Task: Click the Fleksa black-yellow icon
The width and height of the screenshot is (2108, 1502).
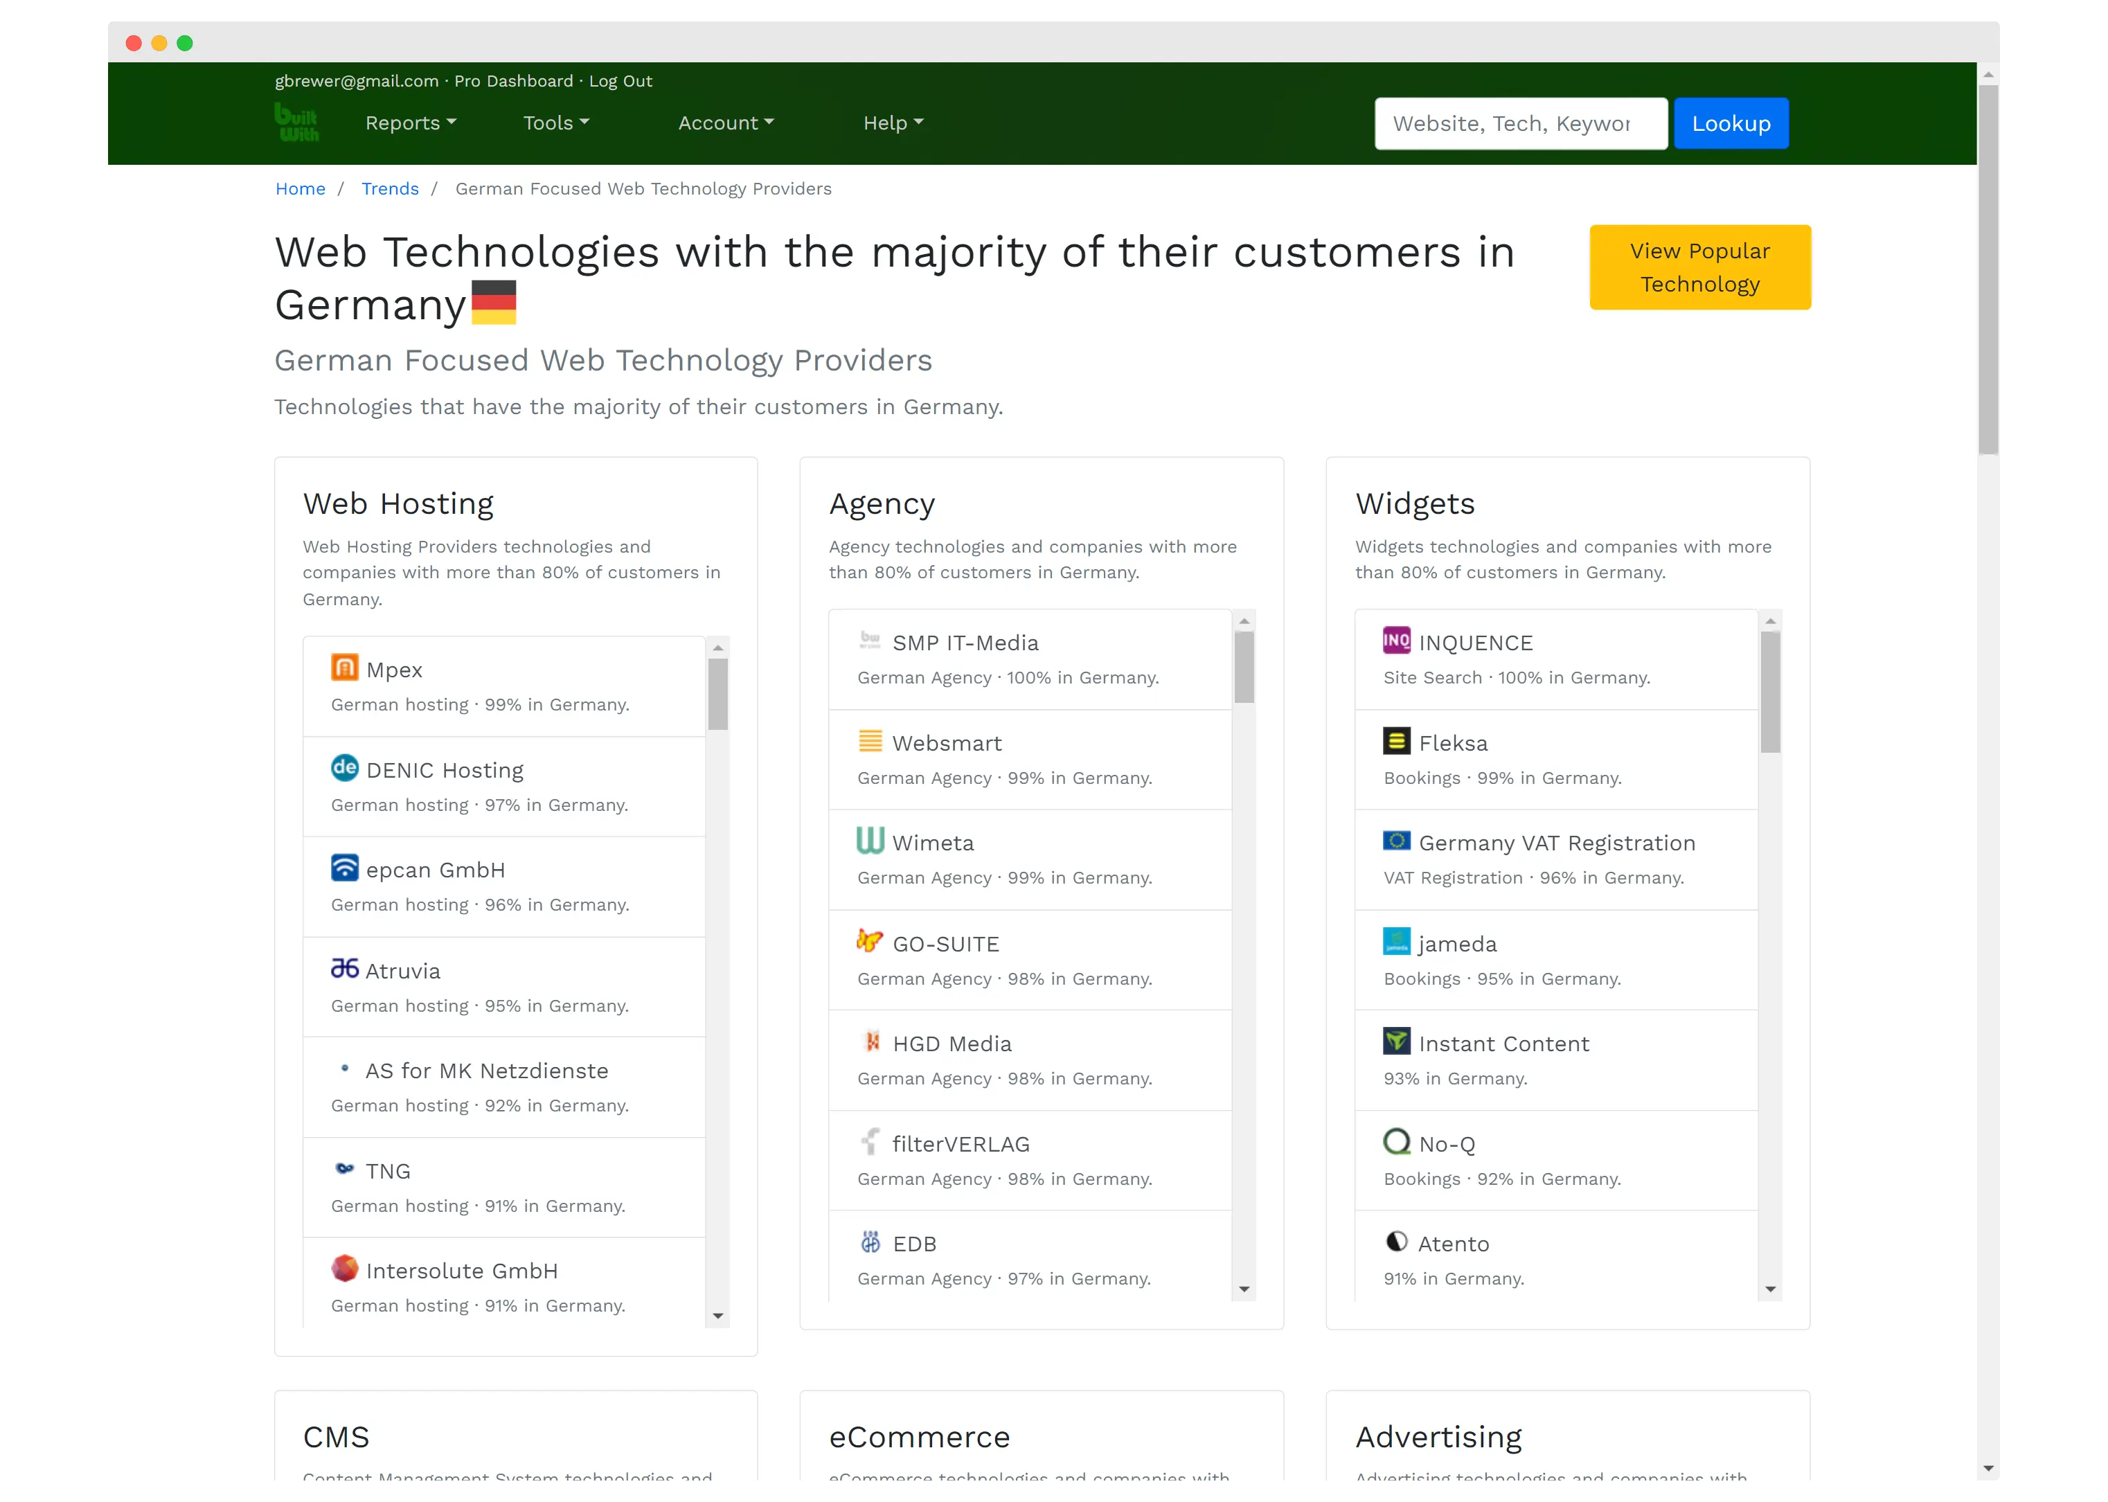Action: (x=1396, y=741)
